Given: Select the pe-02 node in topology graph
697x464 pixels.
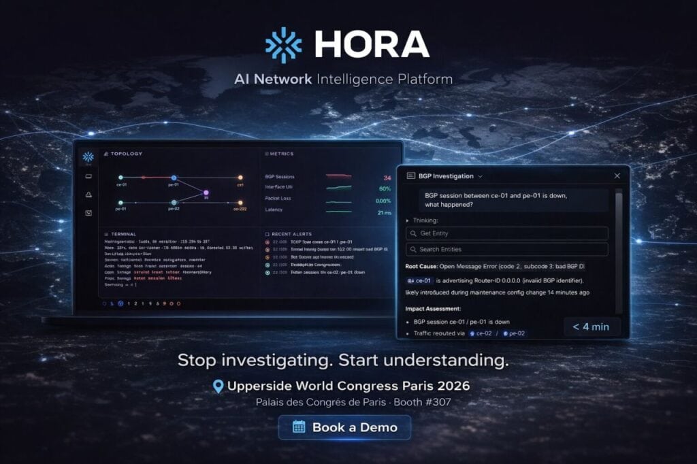Looking at the screenshot, I should click(x=174, y=202).
